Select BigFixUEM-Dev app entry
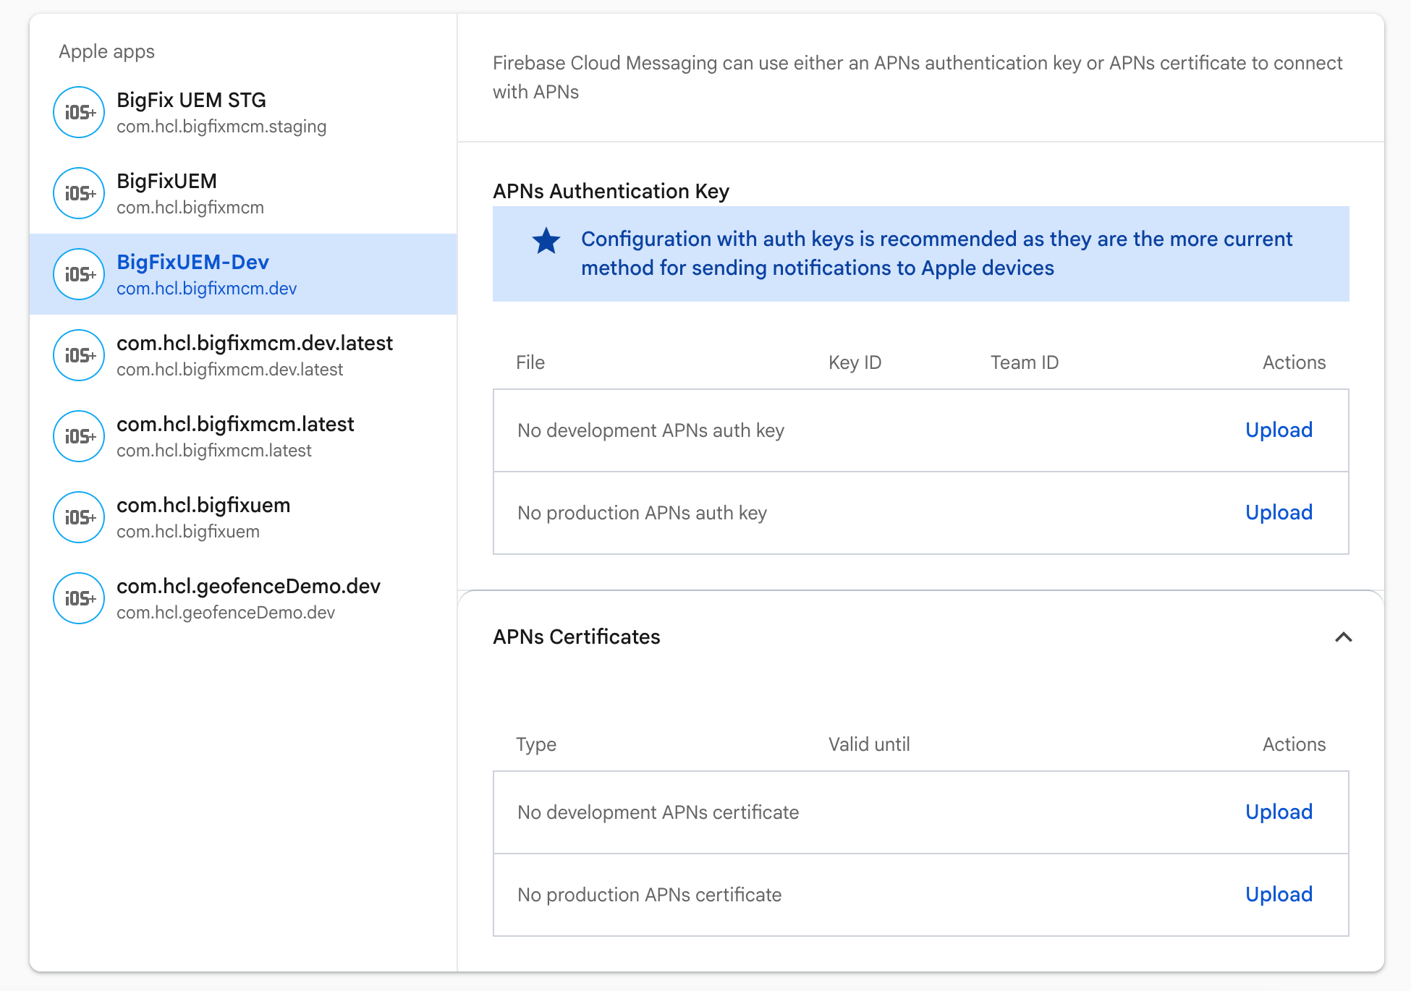This screenshot has height=991, width=1411. pyautogui.click(x=243, y=274)
